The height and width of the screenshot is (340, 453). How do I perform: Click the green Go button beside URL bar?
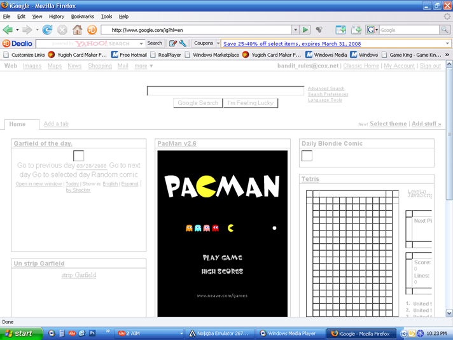coord(306,30)
